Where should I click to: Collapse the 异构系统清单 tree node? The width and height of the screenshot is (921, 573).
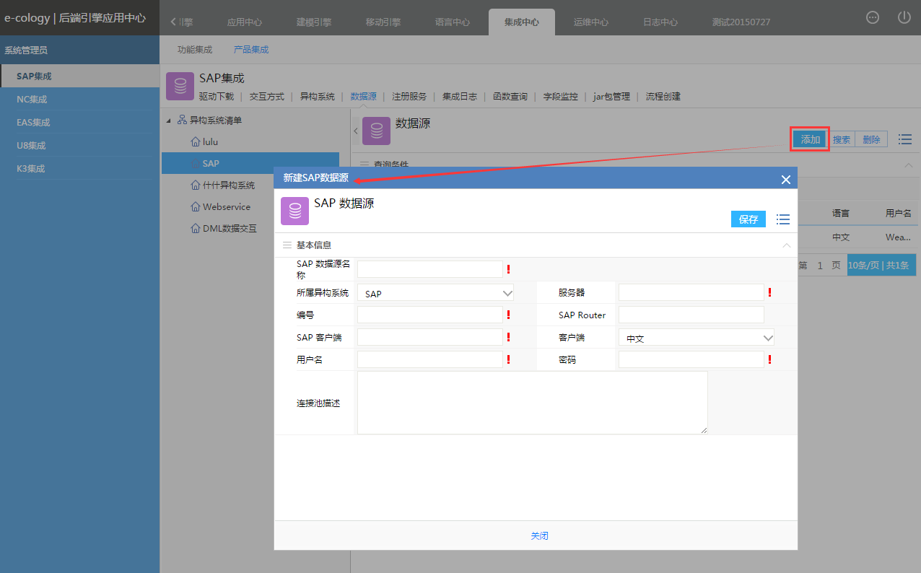168,121
